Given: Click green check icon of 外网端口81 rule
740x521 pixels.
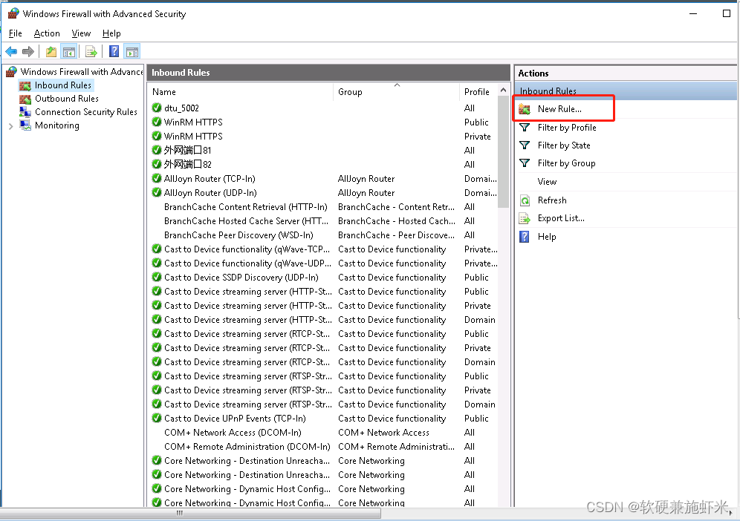Looking at the screenshot, I should click(x=157, y=150).
